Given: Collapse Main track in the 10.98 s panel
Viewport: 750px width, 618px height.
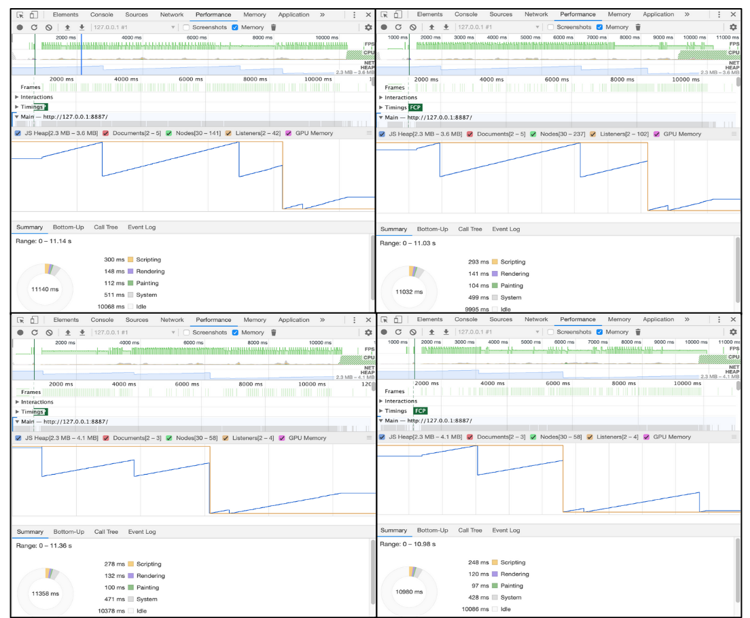Looking at the screenshot, I should point(381,421).
